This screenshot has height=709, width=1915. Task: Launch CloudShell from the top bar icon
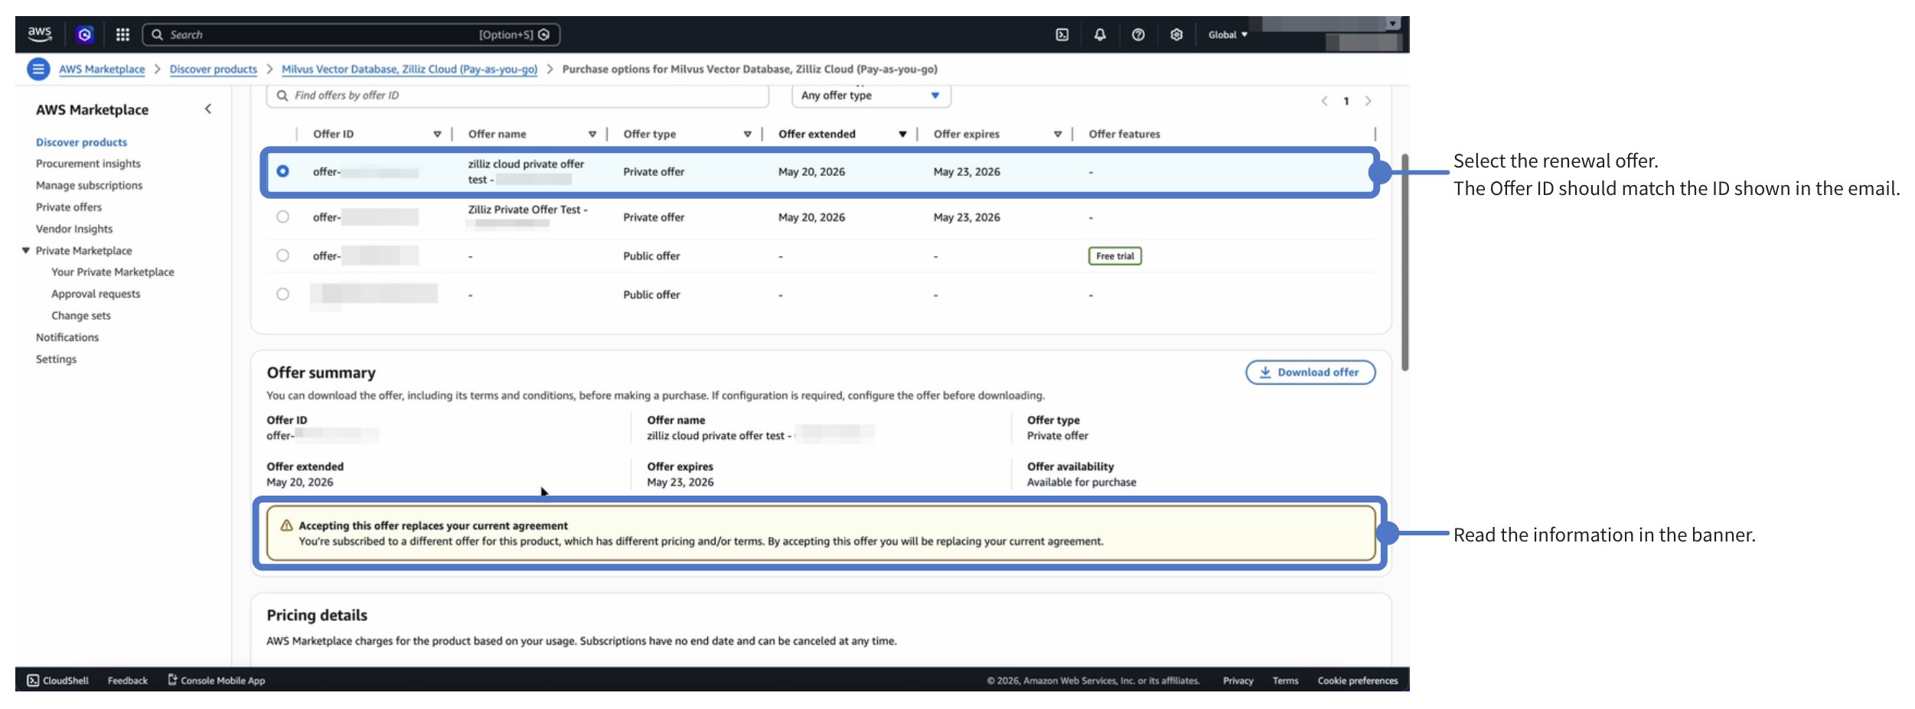pyautogui.click(x=1062, y=34)
